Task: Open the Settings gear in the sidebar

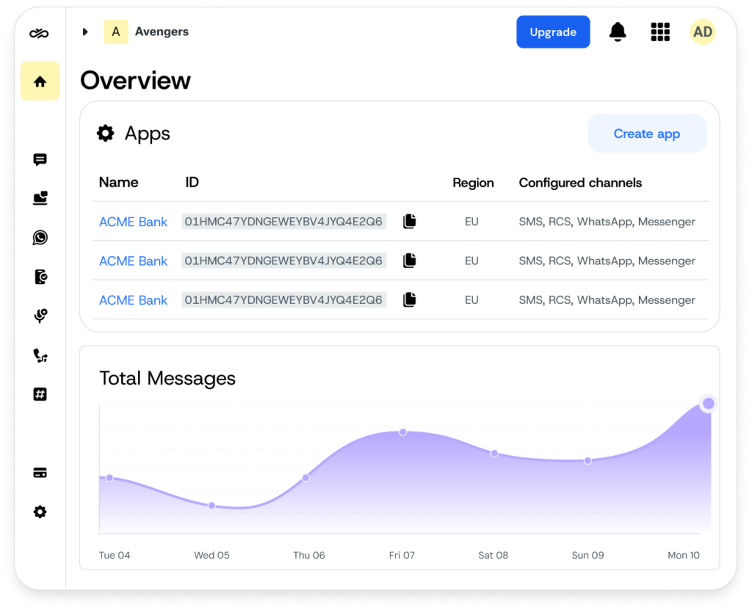Action: tap(40, 512)
